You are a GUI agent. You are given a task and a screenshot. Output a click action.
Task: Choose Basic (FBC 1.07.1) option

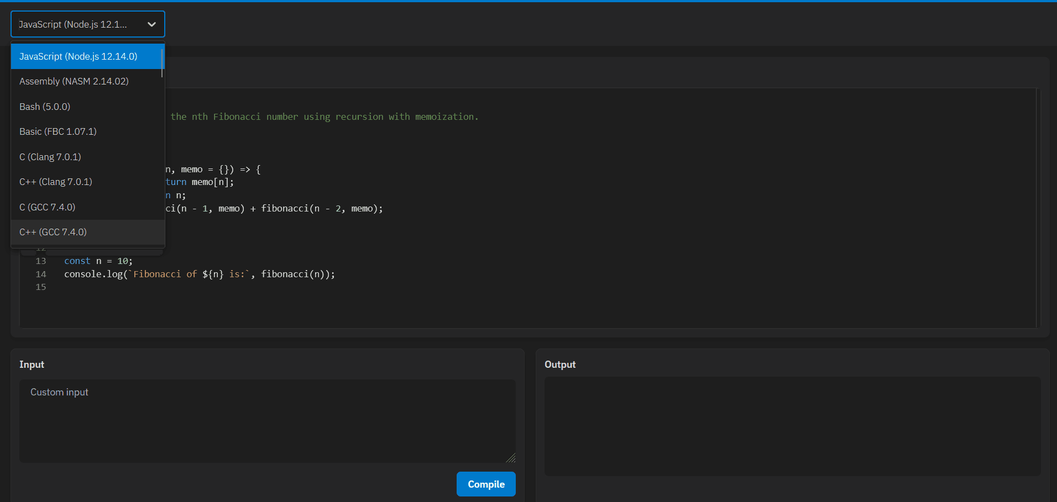(x=57, y=131)
